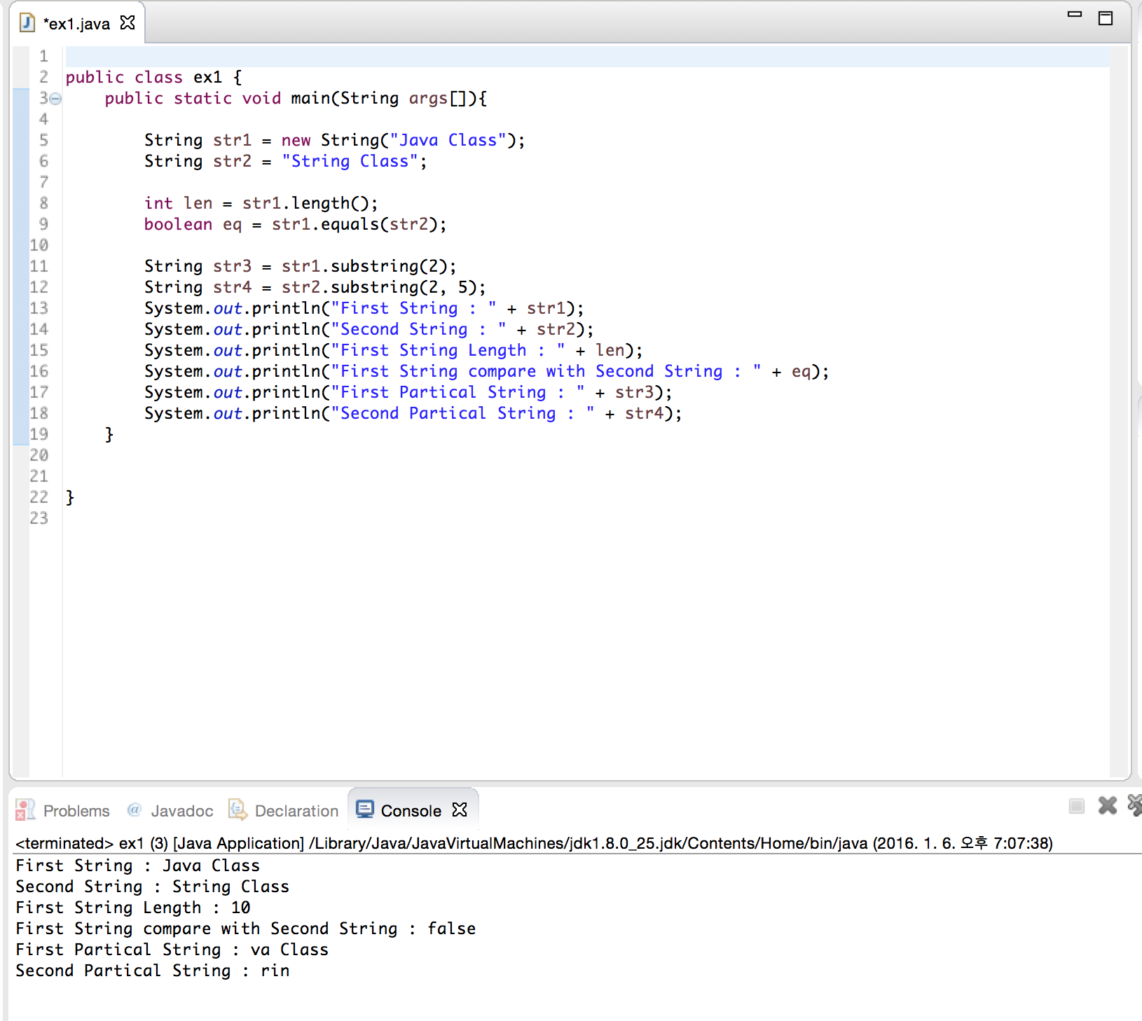Click the Terminate console button
This screenshot has height=1021, width=1142.
(1077, 806)
